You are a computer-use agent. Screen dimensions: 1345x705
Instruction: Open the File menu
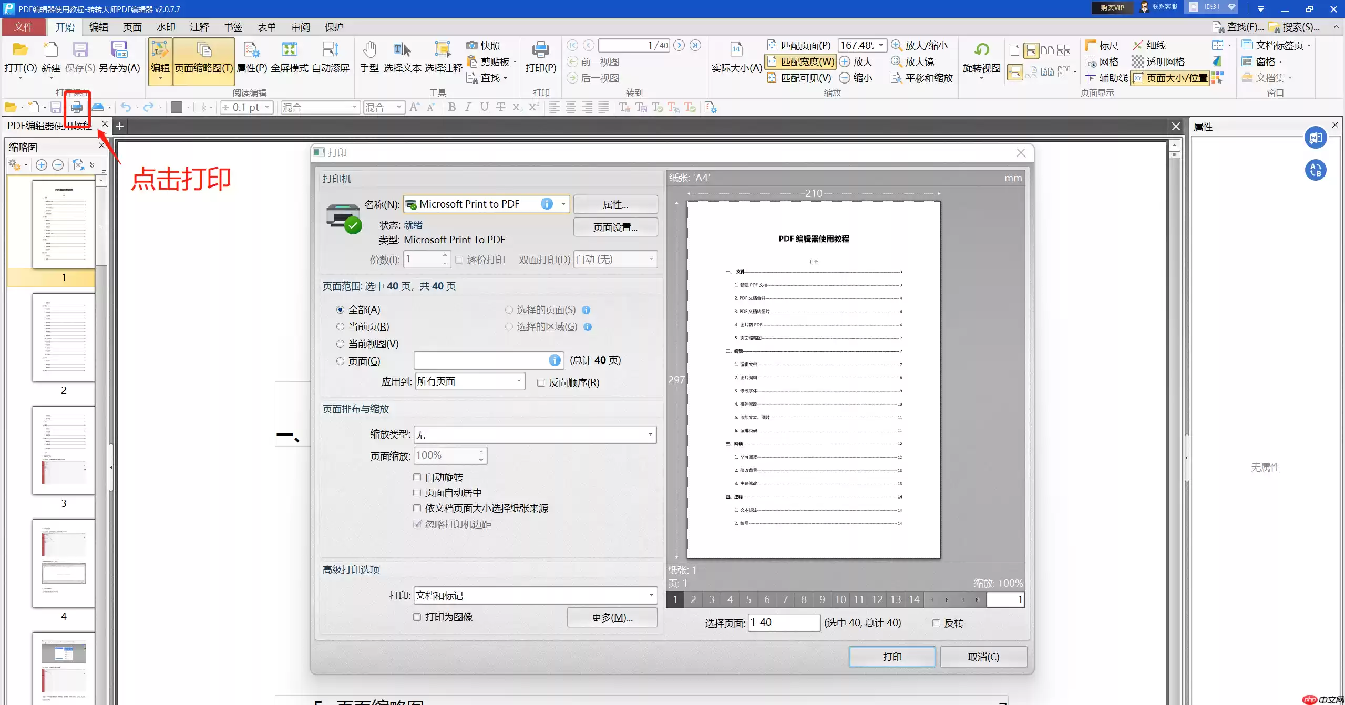coord(23,27)
